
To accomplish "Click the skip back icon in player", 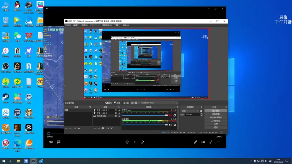I will coord(127,142).
